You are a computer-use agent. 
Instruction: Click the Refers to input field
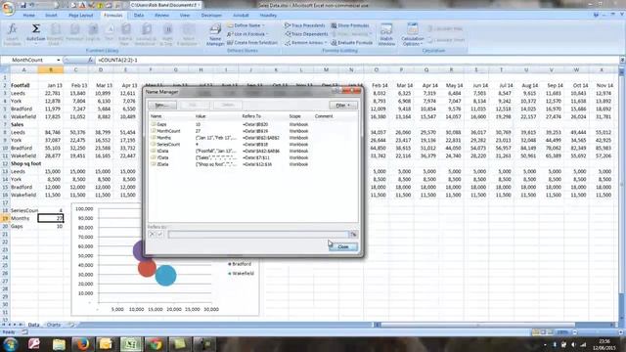(x=258, y=235)
